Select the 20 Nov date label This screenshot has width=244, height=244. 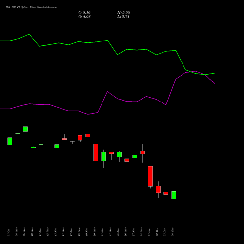pos(95,232)
